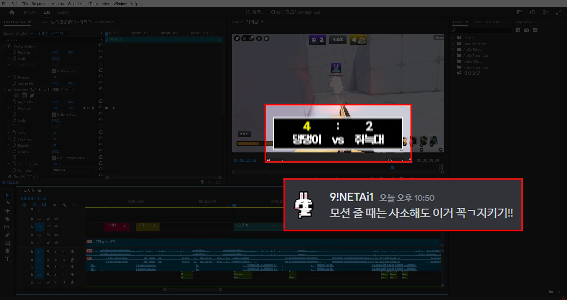Toggle snap in timeline magnet icon

coord(34,205)
